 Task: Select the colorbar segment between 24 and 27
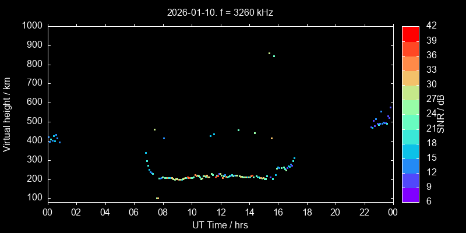pos(411,107)
